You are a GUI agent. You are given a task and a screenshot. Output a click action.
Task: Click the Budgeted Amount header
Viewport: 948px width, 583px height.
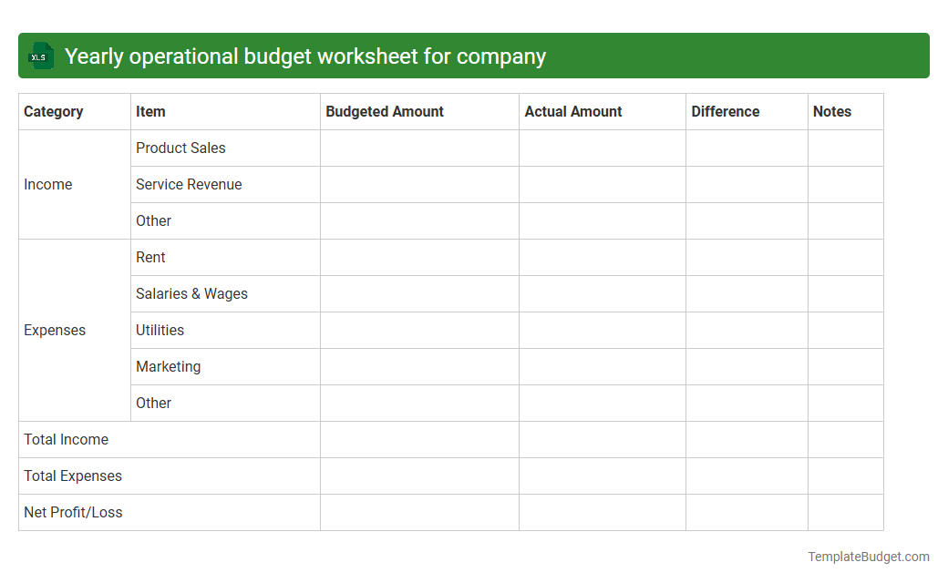(x=384, y=111)
